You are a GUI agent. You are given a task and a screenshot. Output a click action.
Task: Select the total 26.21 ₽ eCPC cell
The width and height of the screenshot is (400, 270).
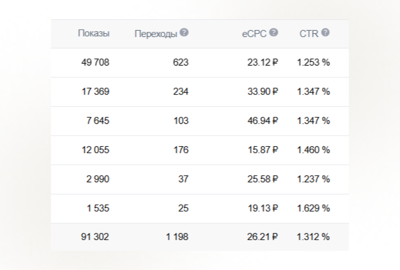[263, 237]
